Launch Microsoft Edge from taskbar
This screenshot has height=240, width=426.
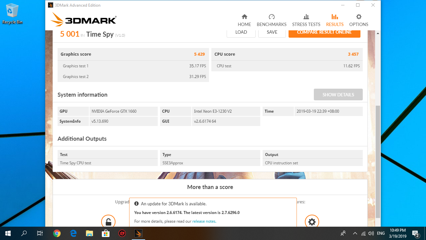pyautogui.click(x=73, y=233)
